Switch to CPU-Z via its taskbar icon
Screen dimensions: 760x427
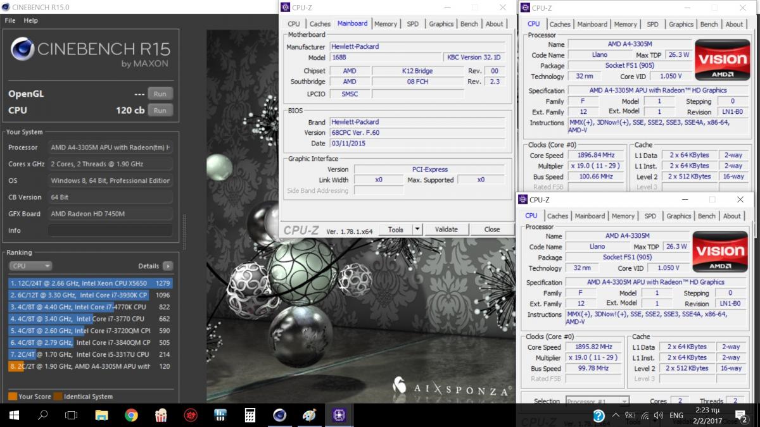tap(339, 416)
